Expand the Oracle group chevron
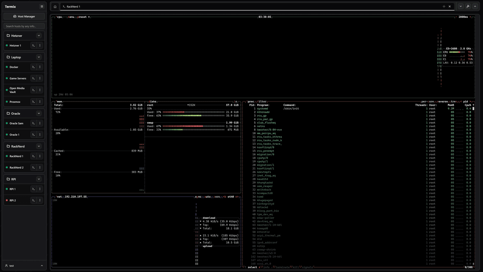 pos(40,113)
